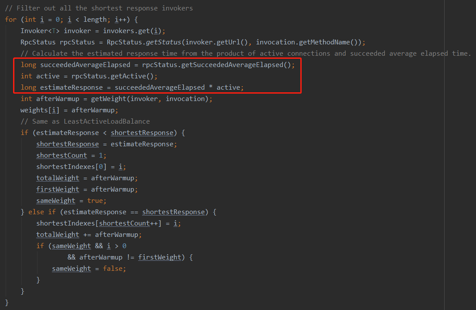Click 'false' in the sameWeight assignment
This screenshot has height=310, width=476.
(112, 269)
